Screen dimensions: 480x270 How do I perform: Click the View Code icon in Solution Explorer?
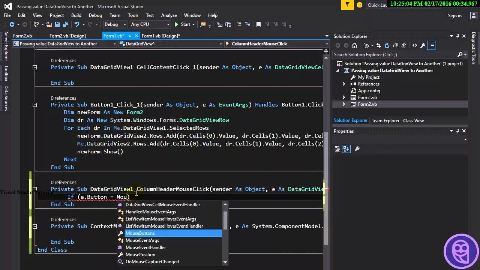[414, 45]
